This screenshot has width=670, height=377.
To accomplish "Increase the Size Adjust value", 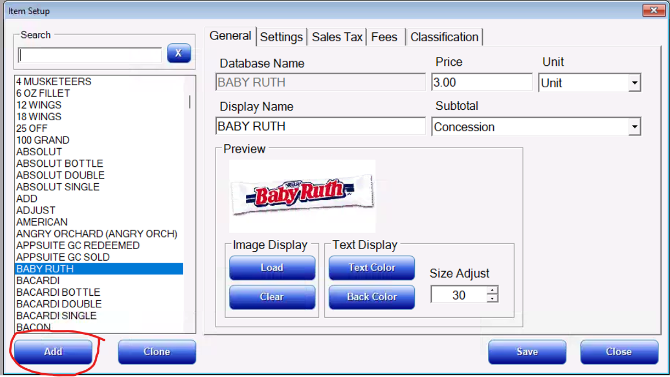I will 493,291.
